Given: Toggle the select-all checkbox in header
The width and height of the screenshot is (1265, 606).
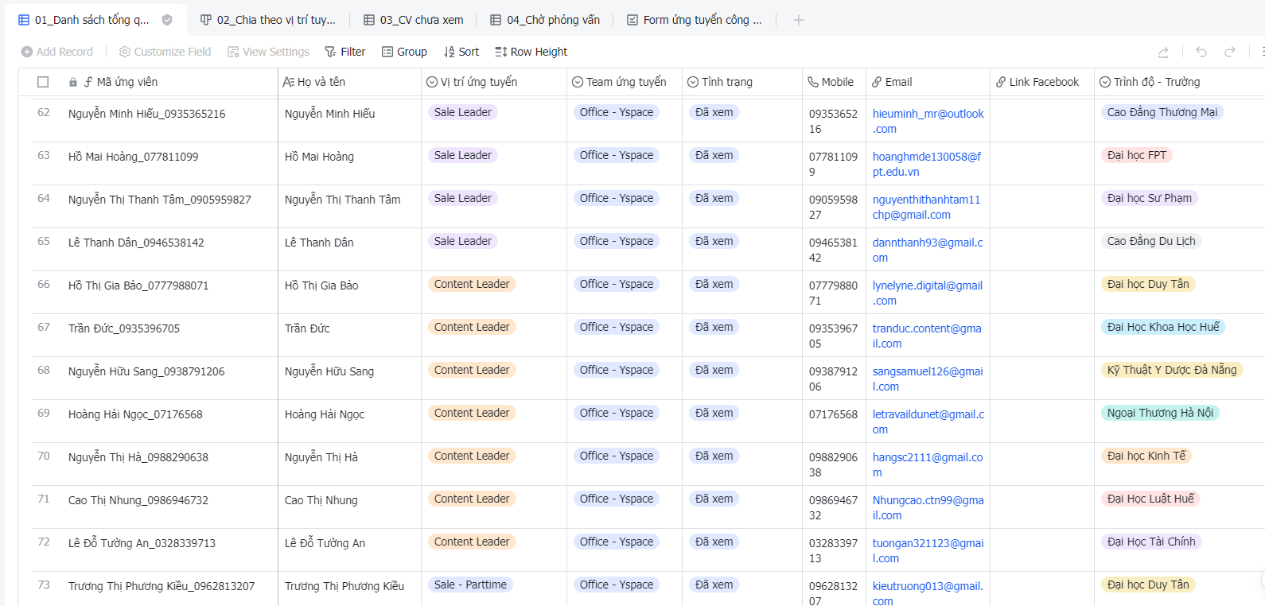Looking at the screenshot, I should (43, 82).
